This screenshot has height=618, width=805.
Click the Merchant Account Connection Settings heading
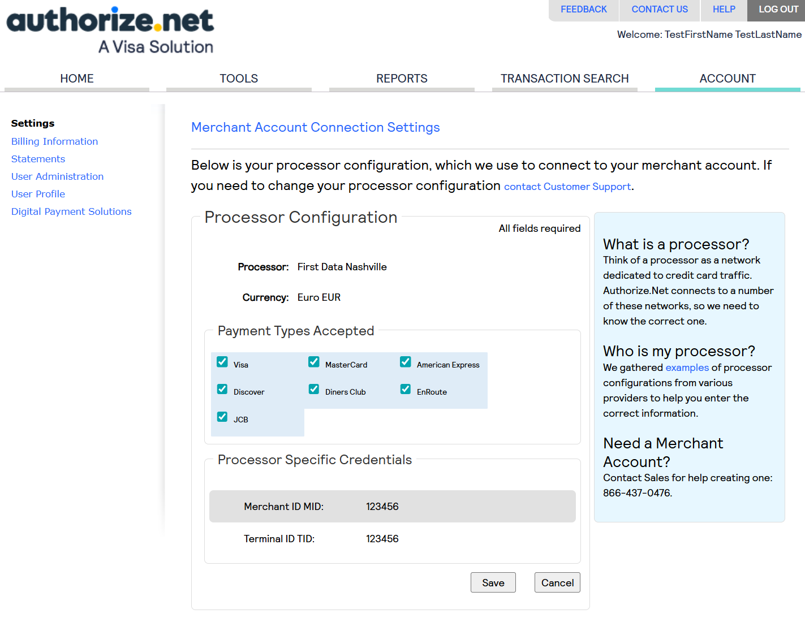pyautogui.click(x=316, y=127)
